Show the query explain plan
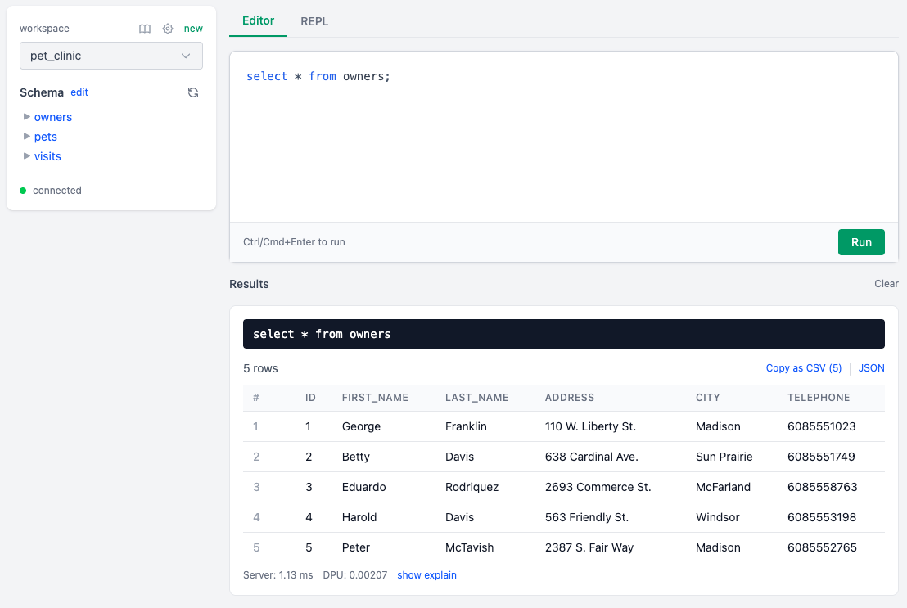This screenshot has width=907, height=608. (426, 575)
